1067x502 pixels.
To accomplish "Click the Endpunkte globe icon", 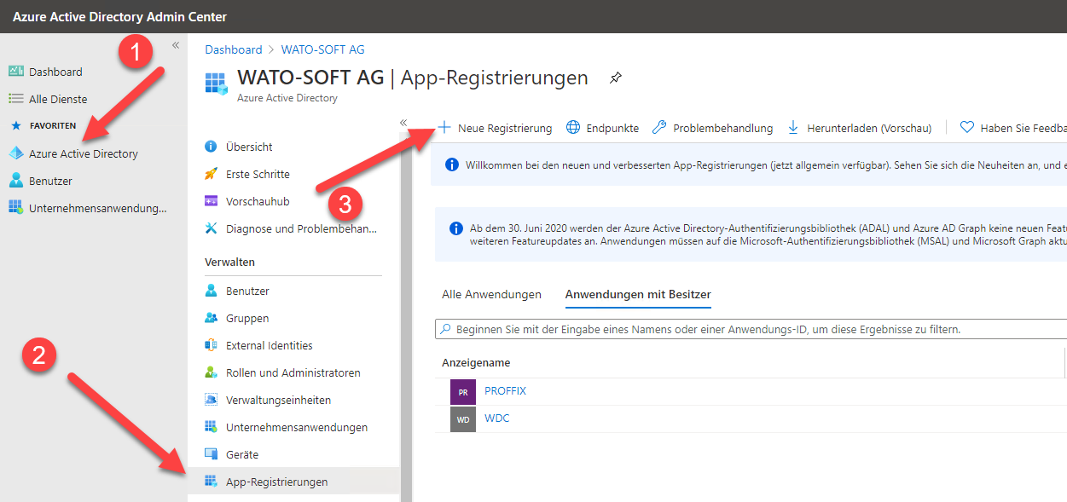I will click(574, 128).
